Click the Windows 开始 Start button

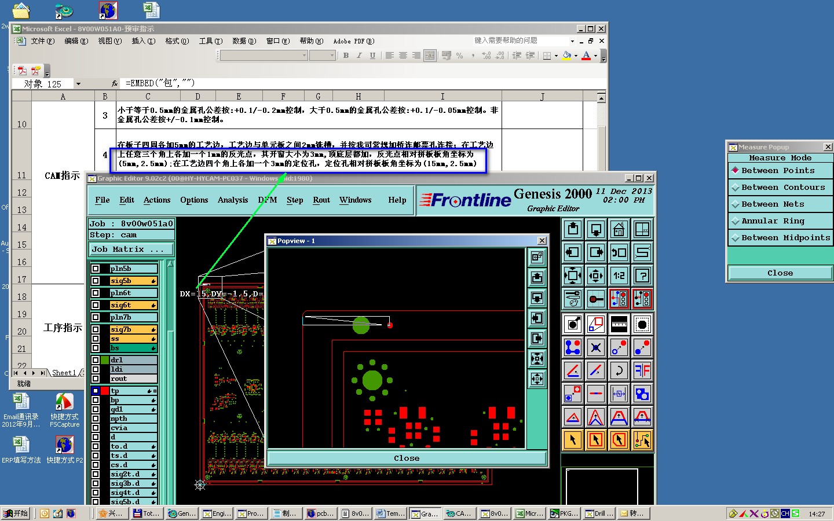pyautogui.click(x=16, y=513)
